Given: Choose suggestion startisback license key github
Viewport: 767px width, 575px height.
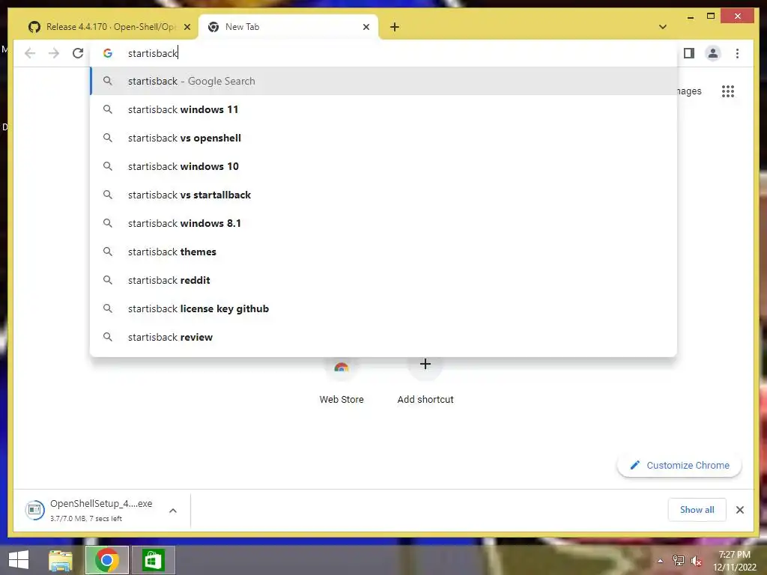Looking at the screenshot, I should [384, 308].
